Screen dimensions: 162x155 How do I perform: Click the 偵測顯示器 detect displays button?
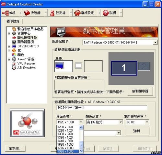pyautogui.click(x=140, y=91)
